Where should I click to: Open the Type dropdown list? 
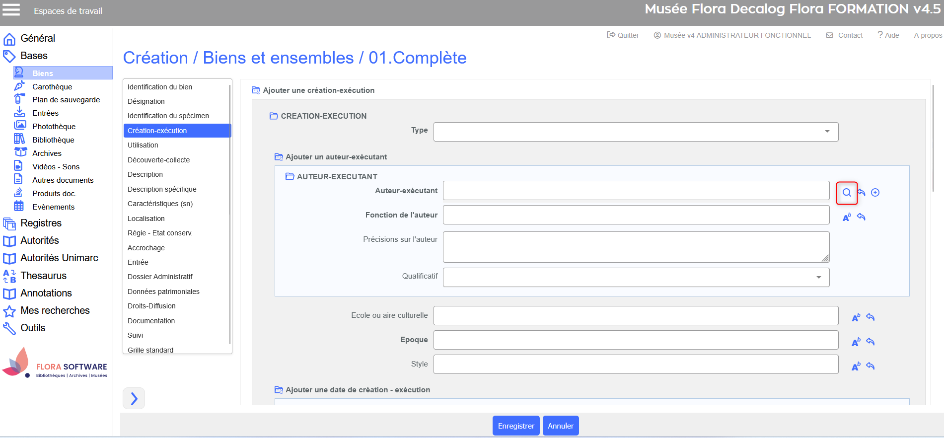pos(827,132)
